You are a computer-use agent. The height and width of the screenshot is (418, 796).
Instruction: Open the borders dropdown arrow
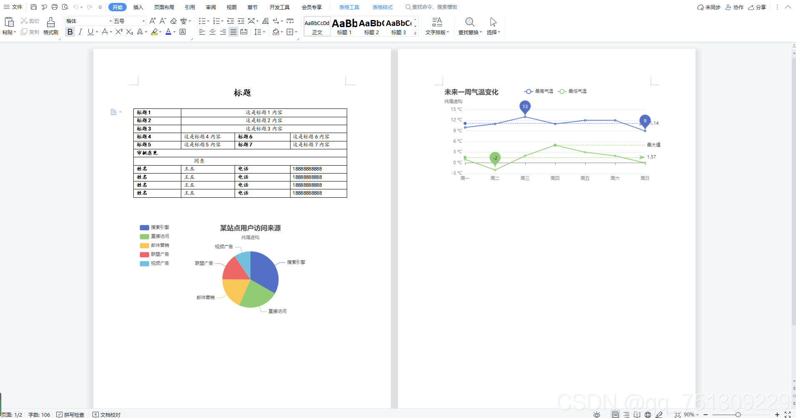(296, 32)
